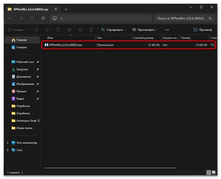Click the 25 483 КБ compressed size
Viewport: 221px width, 179px height.
click(154, 45)
